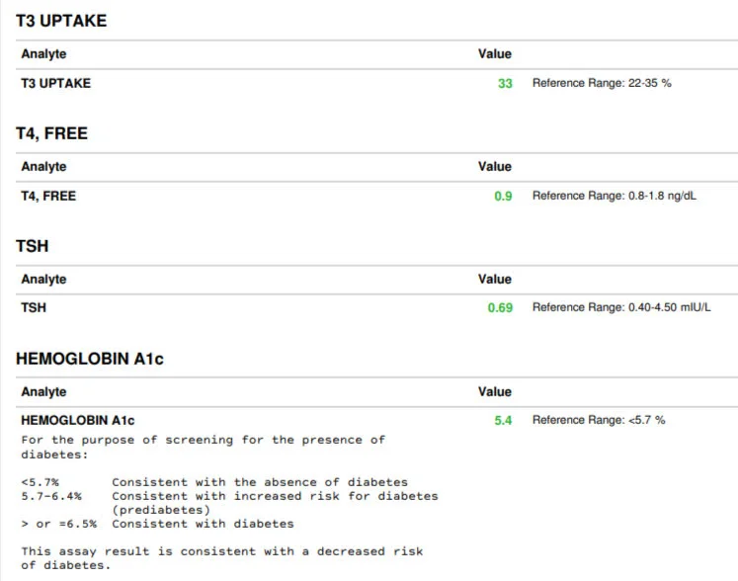This screenshot has height=581, width=738.
Task: Click the T3 Uptake result value 33
Action: [x=505, y=84]
